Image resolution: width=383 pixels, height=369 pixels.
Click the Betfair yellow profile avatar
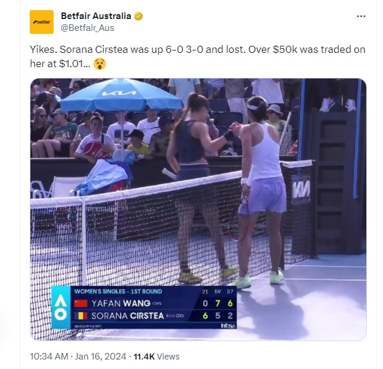[42, 22]
